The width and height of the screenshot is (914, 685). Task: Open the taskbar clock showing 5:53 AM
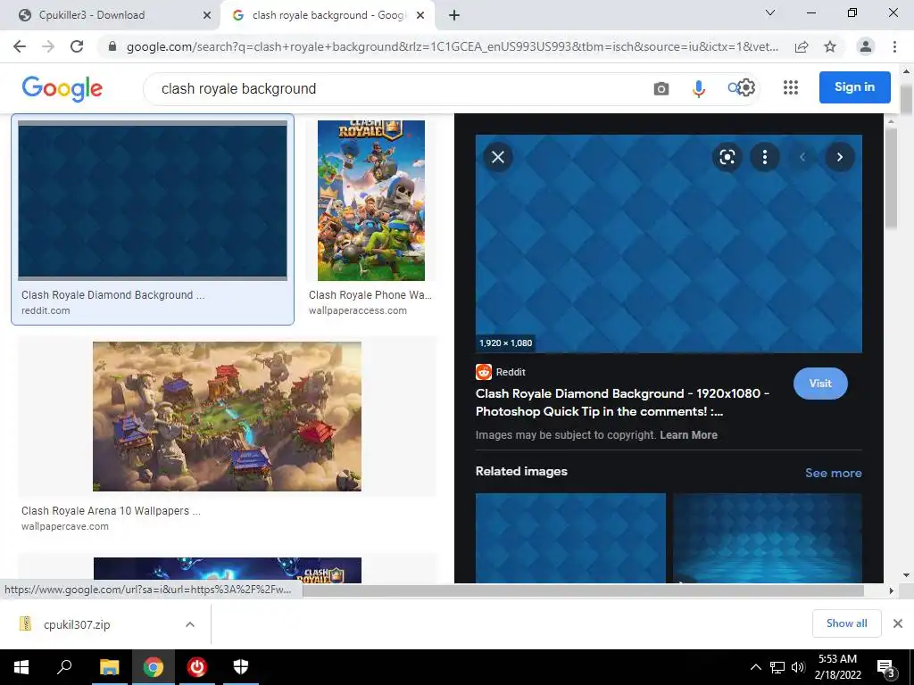837,667
